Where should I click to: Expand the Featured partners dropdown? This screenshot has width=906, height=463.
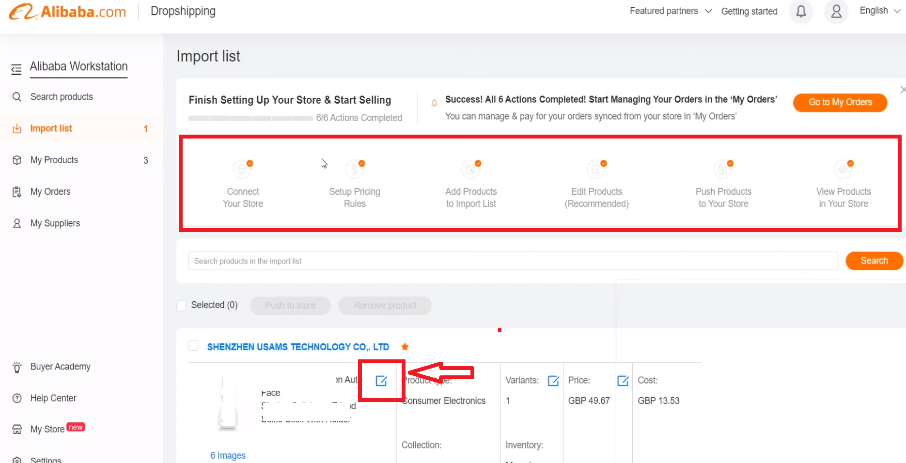point(671,11)
